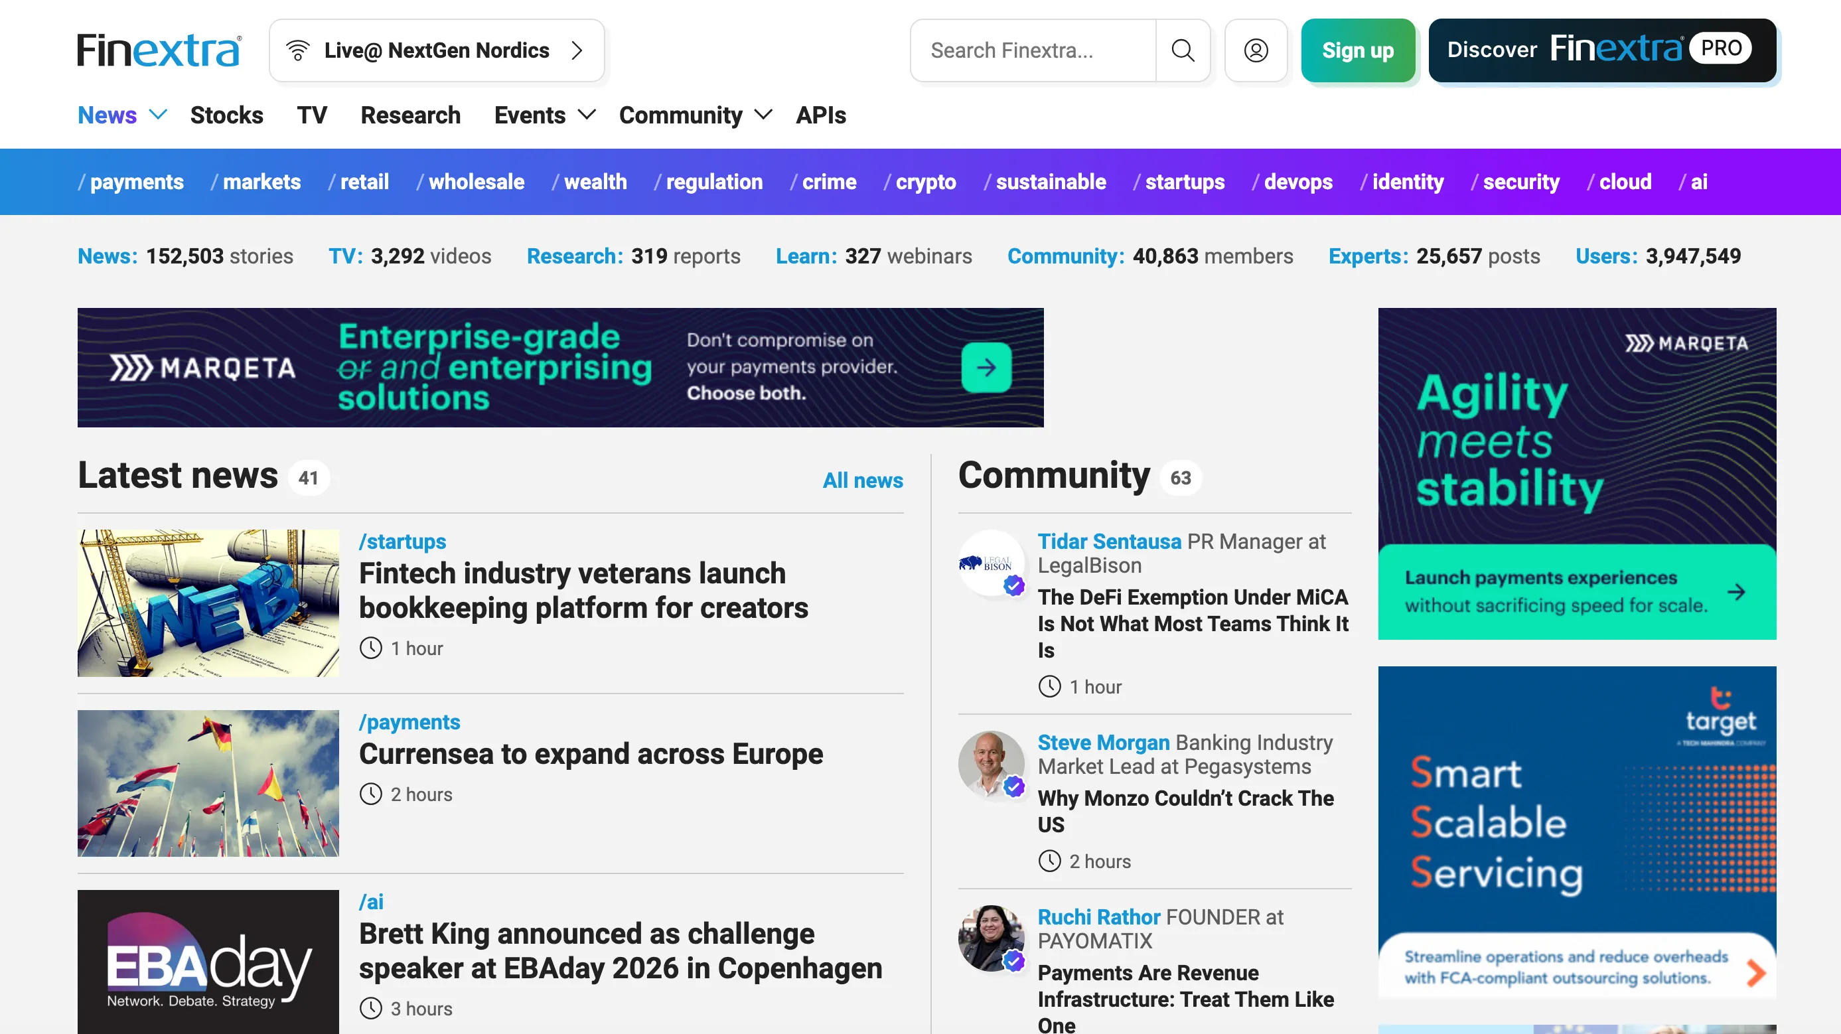
Task: Click the chevron arrow after NextGen Nordics
Action: 577,50
